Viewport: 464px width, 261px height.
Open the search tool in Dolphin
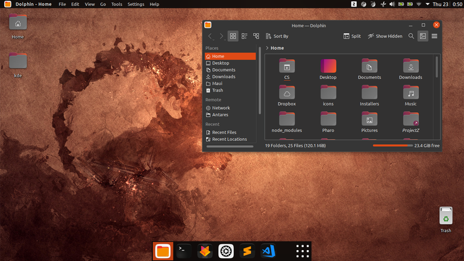coord(411,36)
